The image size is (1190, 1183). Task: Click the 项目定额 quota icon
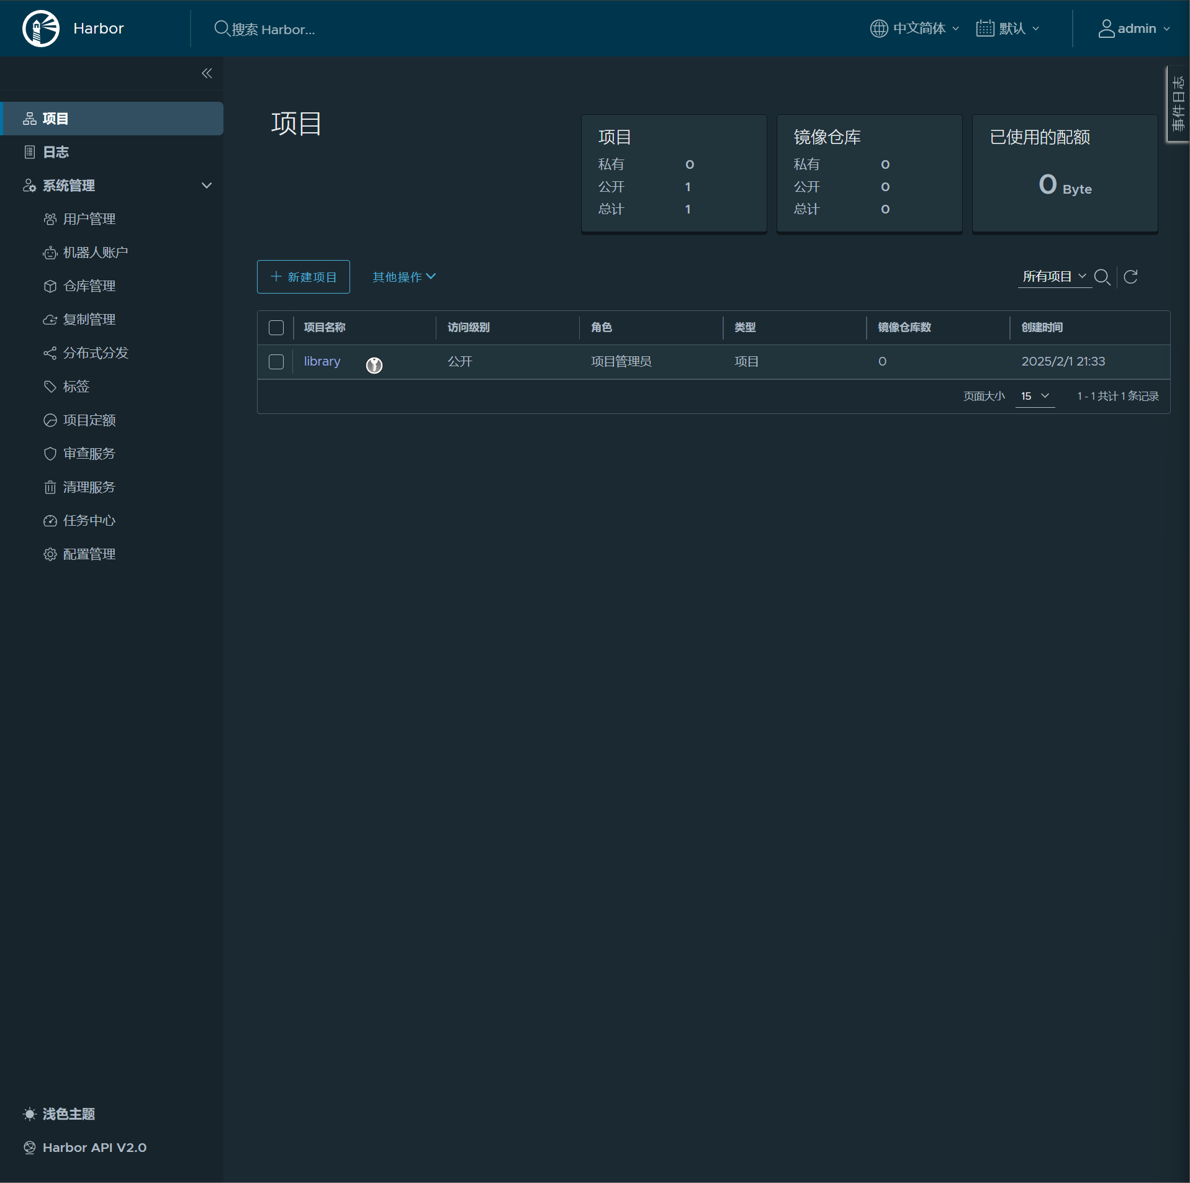(x=50, y=420)
